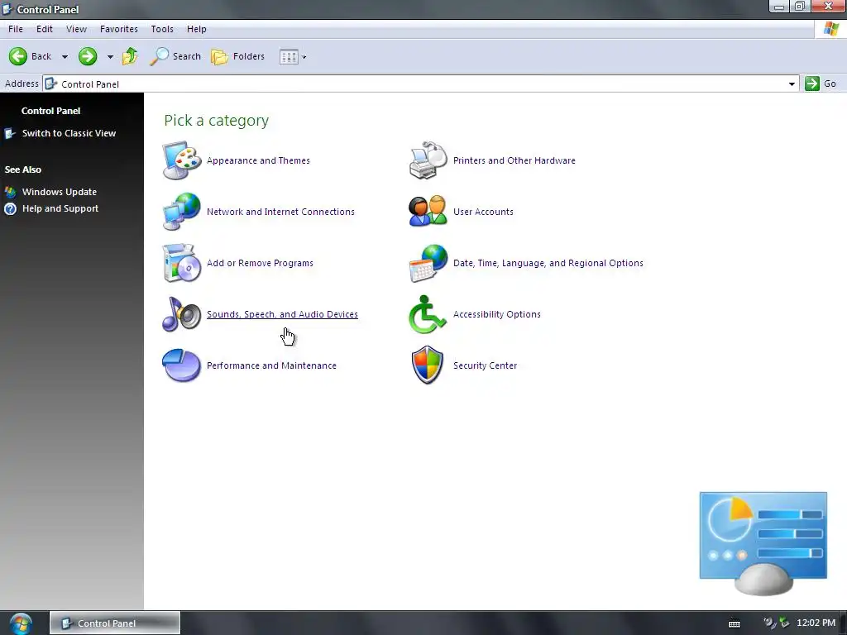Click the Control Panel taskbar button
Image resolution: width=847 pixels, height=635 pixels.
(115, 623)
